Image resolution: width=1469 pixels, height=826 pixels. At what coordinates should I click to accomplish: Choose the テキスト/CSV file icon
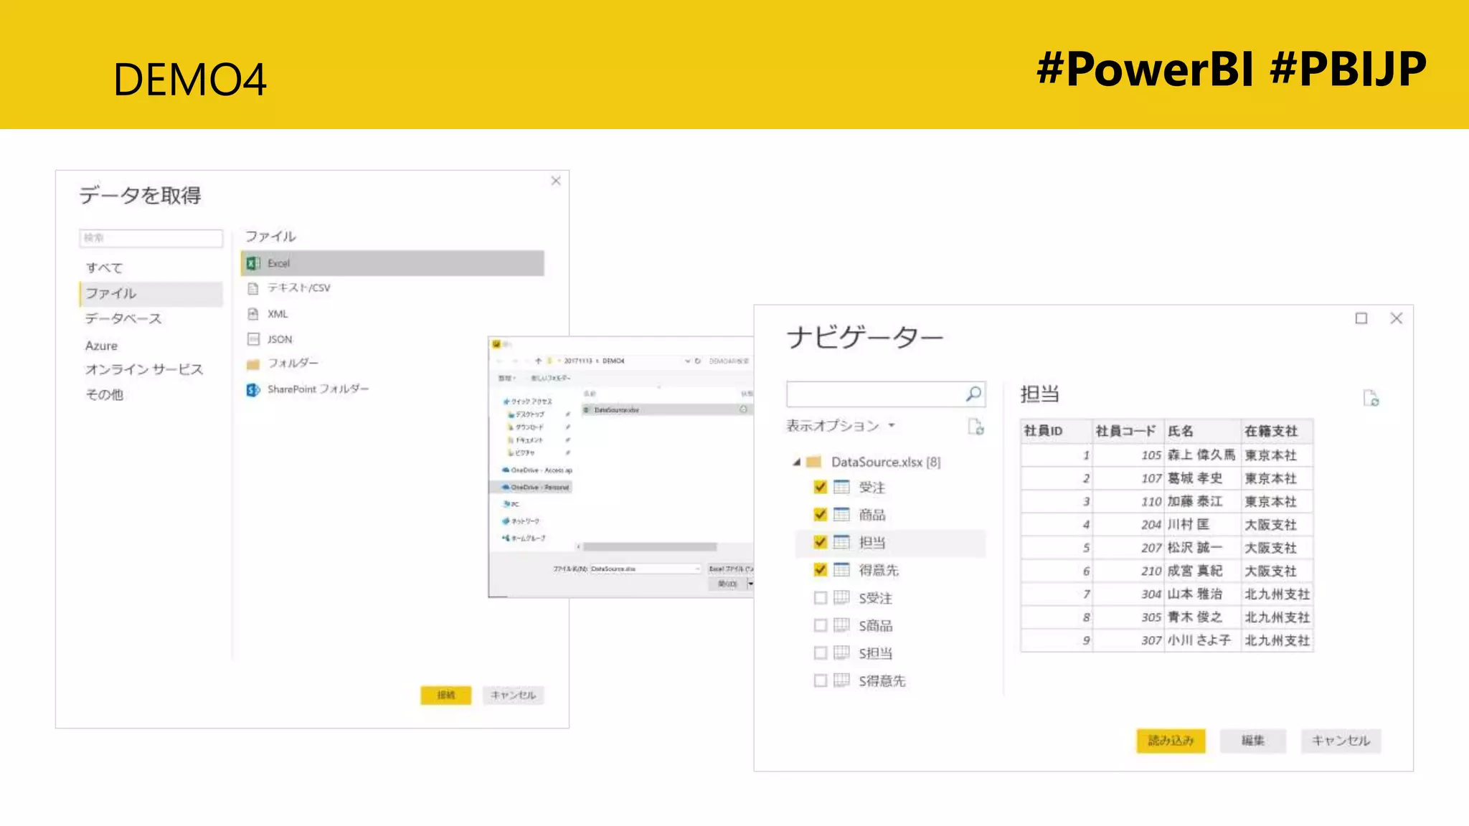[x=252, y=288]
